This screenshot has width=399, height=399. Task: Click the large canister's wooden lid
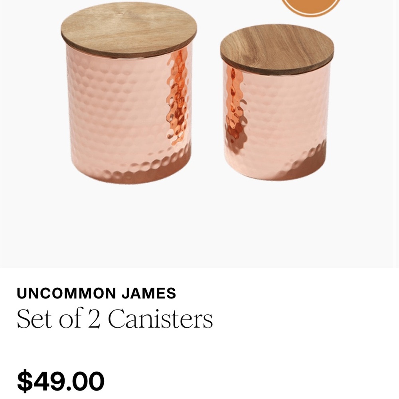(x=129, y=30)
